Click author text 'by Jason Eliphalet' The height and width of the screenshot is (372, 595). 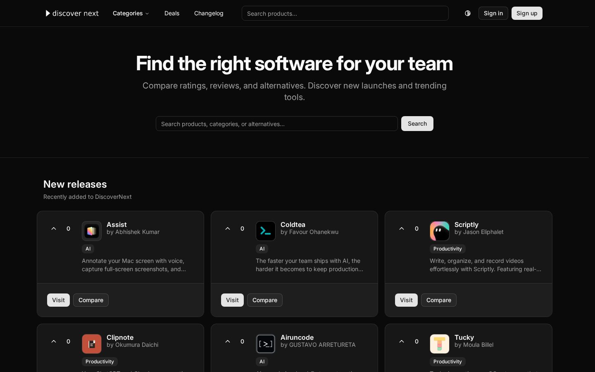click(479, 232)
